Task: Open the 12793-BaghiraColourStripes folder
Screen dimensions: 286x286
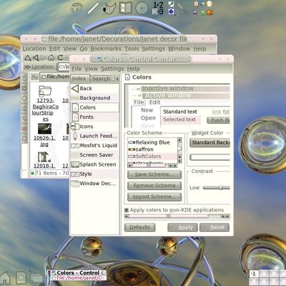Action: [45, 104]
